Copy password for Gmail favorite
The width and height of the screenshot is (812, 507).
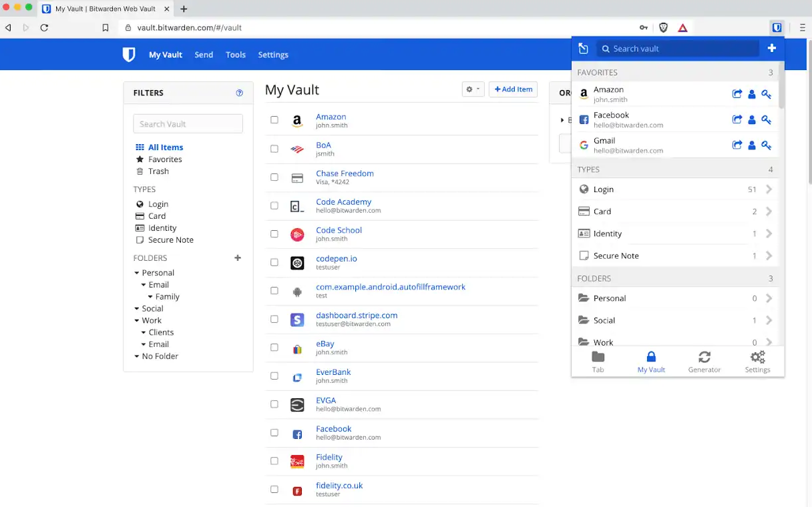click(766, 145)
